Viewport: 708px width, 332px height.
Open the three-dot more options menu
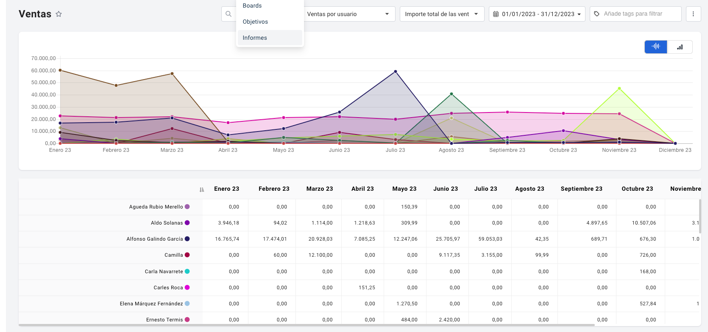point(693,14)
